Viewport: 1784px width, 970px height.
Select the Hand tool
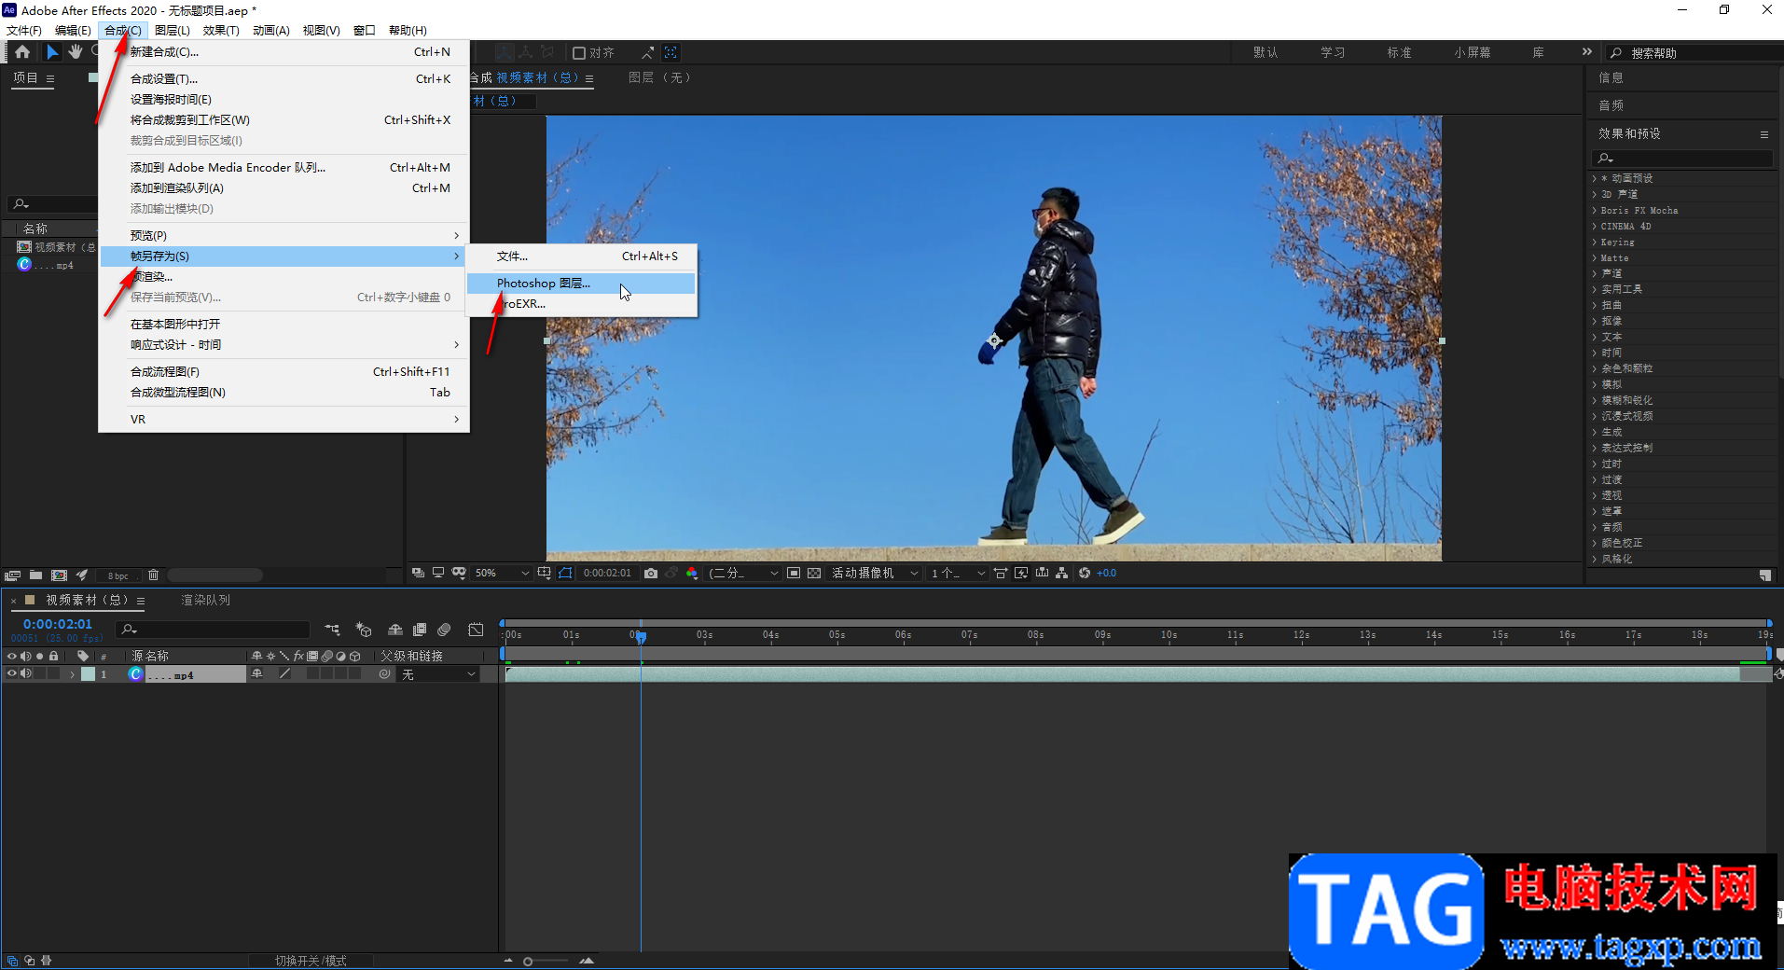click(76, 52)
